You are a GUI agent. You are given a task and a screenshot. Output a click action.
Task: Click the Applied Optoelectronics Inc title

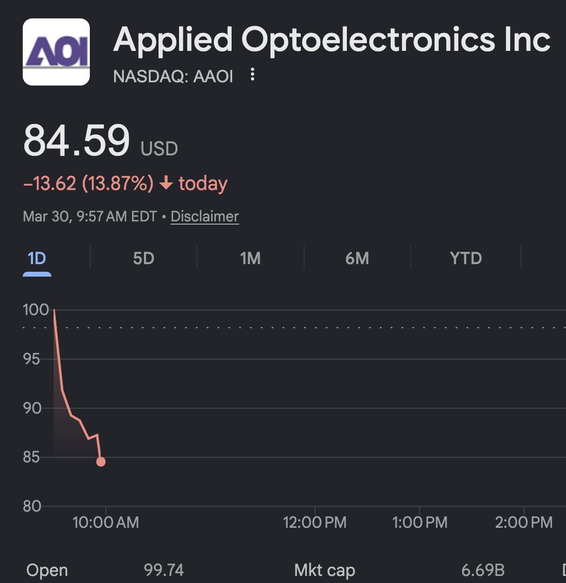click(x=332, y=41)
